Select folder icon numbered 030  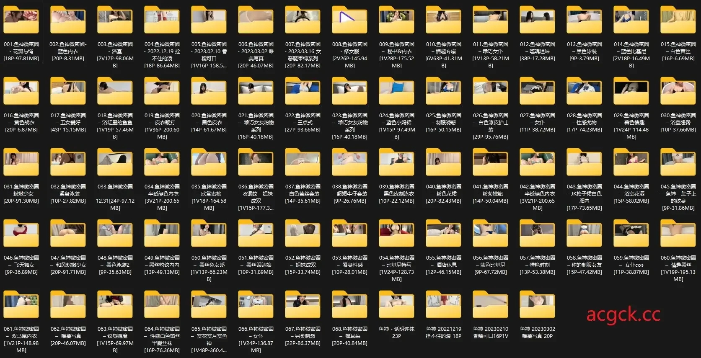pyautogui.click(x=678, y=91)
